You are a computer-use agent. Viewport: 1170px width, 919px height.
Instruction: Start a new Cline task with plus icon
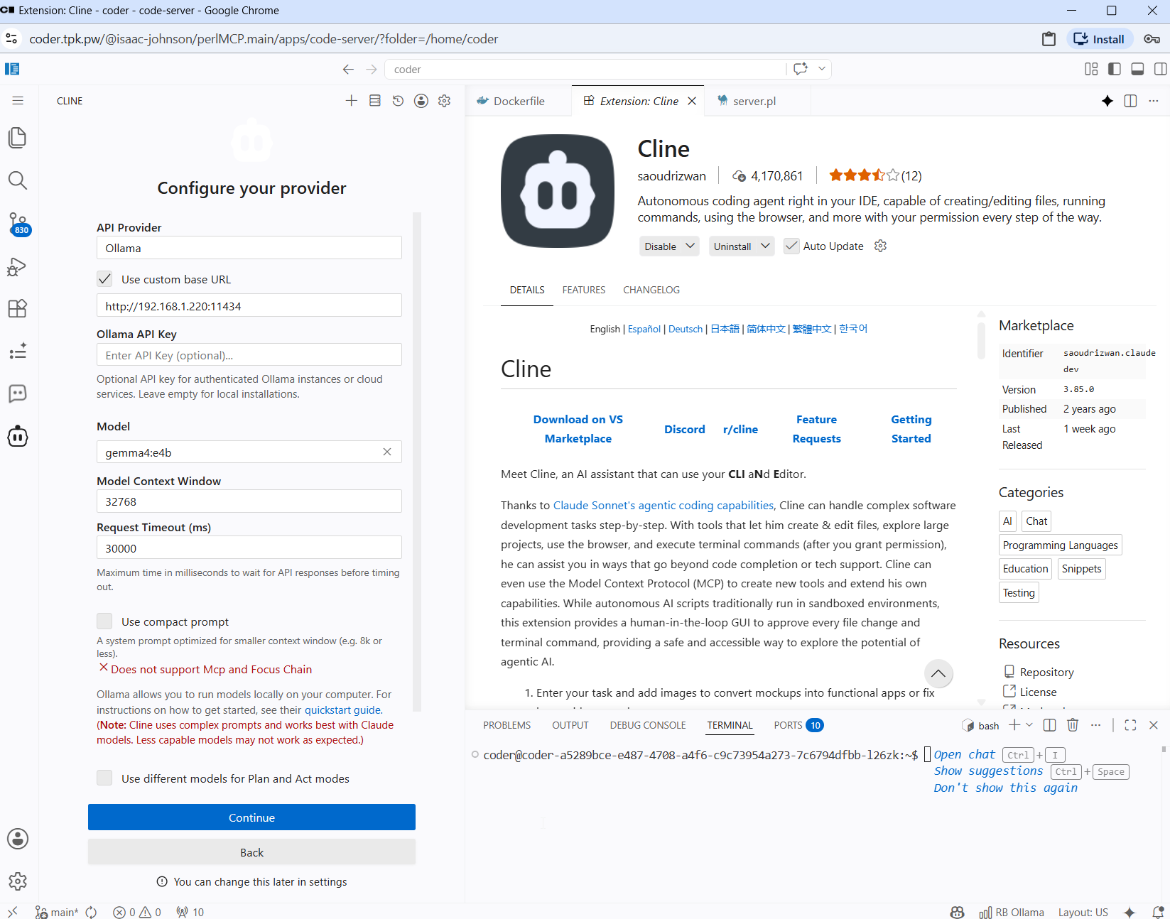tap(351, 101)
